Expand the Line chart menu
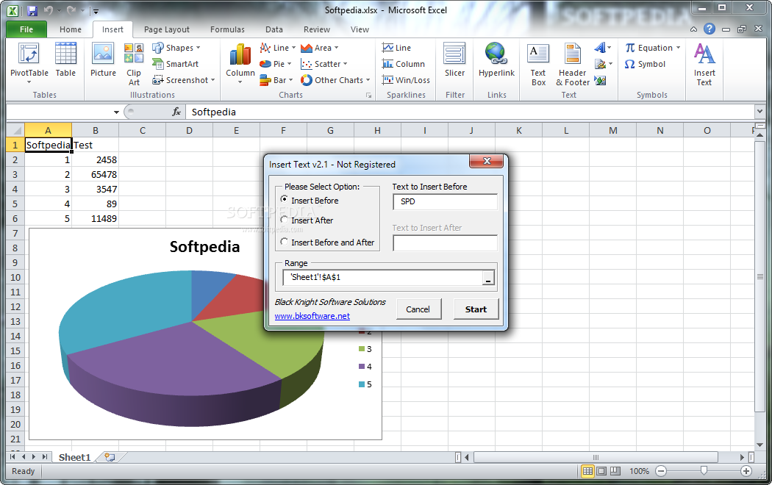This screenshot has height=485, width=772. pyautogui.click(x=278, y=48)
